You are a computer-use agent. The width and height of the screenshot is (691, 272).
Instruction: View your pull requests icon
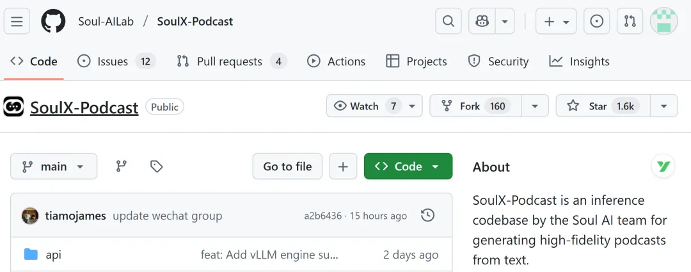tap(630, 21)
